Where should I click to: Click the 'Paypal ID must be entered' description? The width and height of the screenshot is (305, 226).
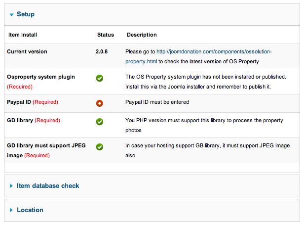coord(157,102)
